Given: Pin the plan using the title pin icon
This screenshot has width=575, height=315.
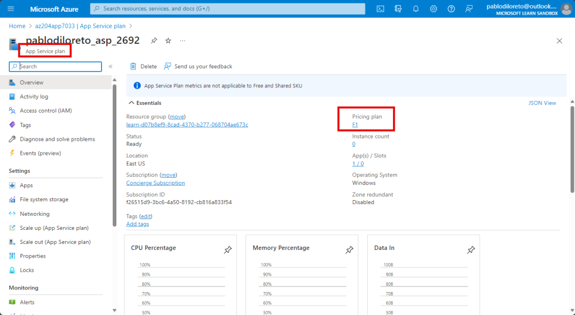Looking at the screenshot, I should point(153,41).
